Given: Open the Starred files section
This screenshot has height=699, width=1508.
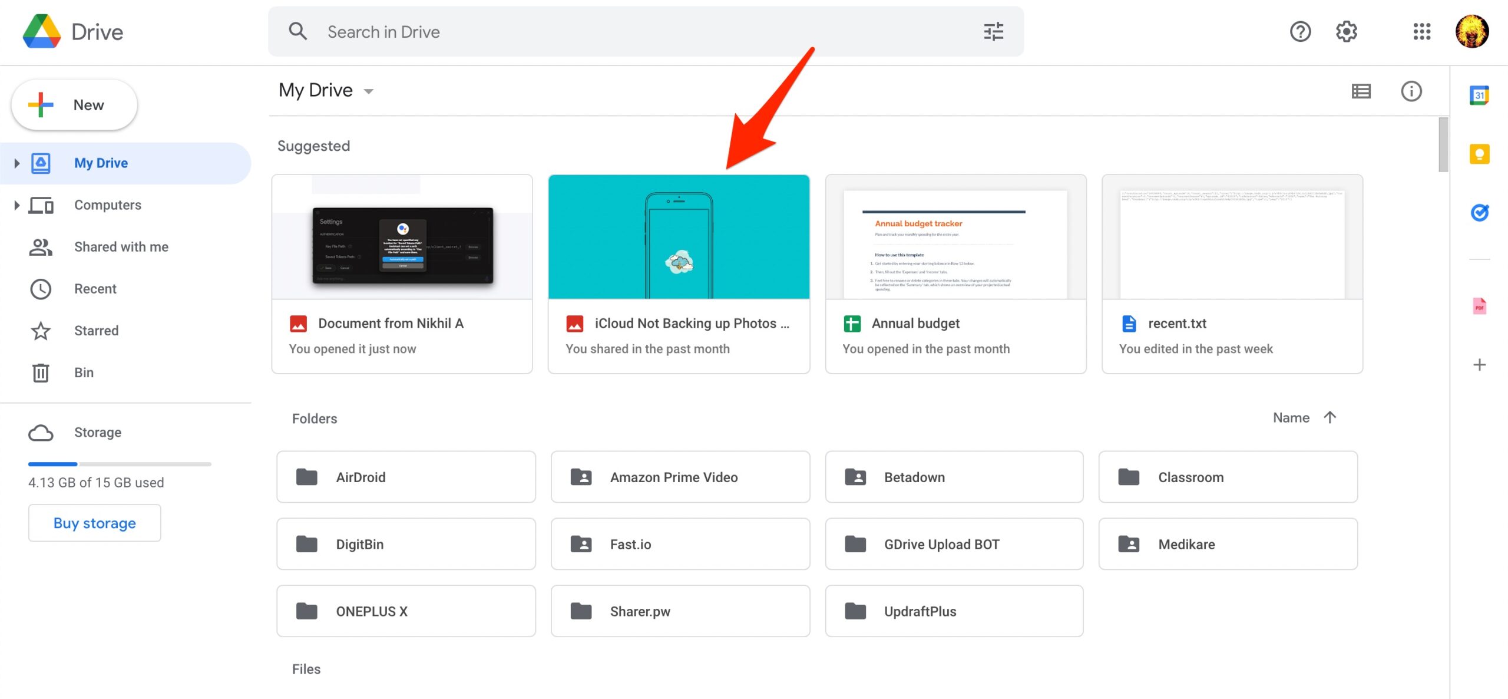Looking at the screenshot, I should tap(96, 329).
